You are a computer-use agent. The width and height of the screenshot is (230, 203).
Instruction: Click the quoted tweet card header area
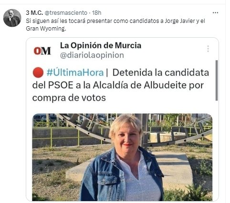point(122,50)
